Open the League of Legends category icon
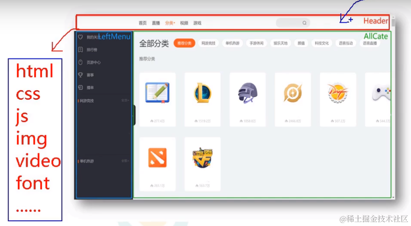Viewport: 411px width, 226px height. pos(203,93)
